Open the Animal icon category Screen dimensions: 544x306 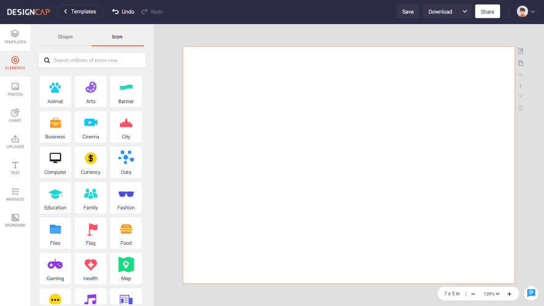(55, 91)
